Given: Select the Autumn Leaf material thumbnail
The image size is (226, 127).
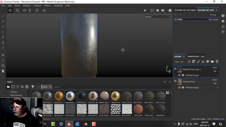Looking at the screenshot, I should point(93,97).
